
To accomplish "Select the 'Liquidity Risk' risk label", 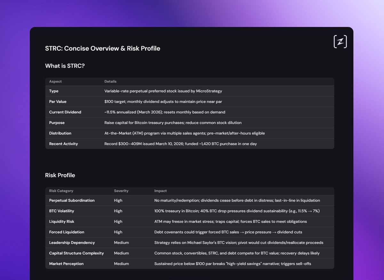I will point(62,222).
